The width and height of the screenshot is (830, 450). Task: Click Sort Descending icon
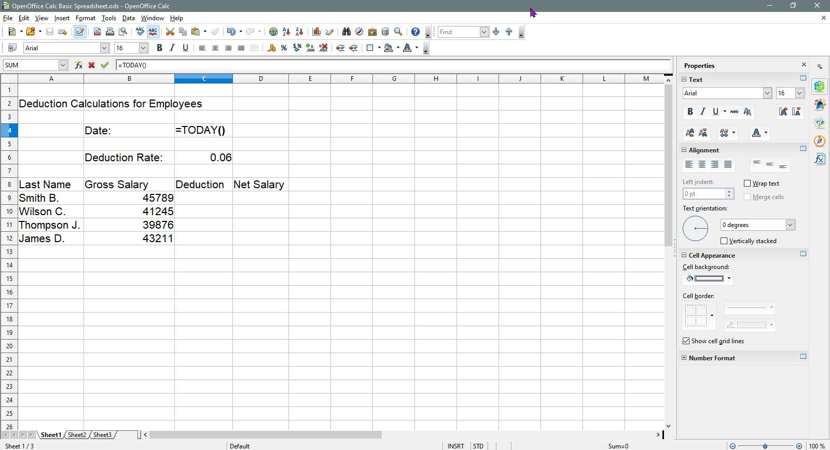(299, 32)
